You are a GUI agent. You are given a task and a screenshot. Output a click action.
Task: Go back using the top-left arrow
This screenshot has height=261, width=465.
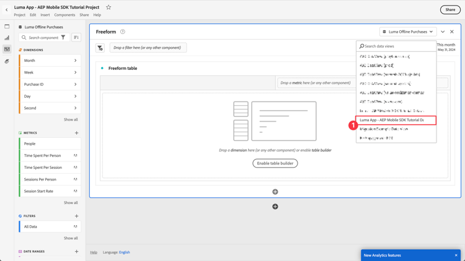7,10
